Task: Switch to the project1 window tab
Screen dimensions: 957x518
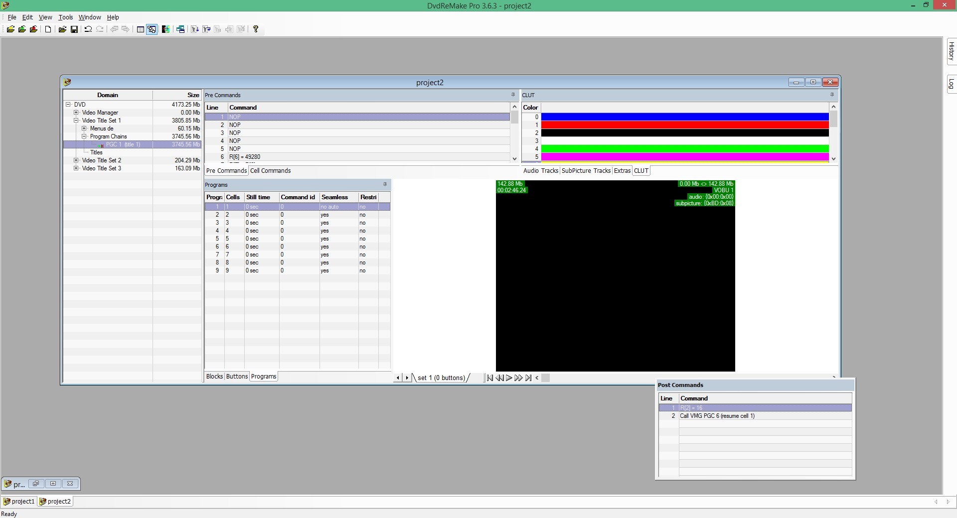Action: click(x=19, y=502)
